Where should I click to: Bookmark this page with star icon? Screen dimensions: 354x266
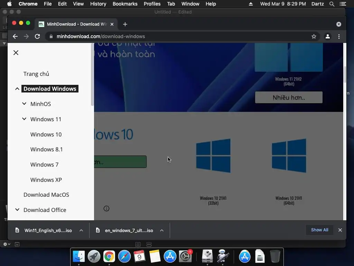pos(314,36)
